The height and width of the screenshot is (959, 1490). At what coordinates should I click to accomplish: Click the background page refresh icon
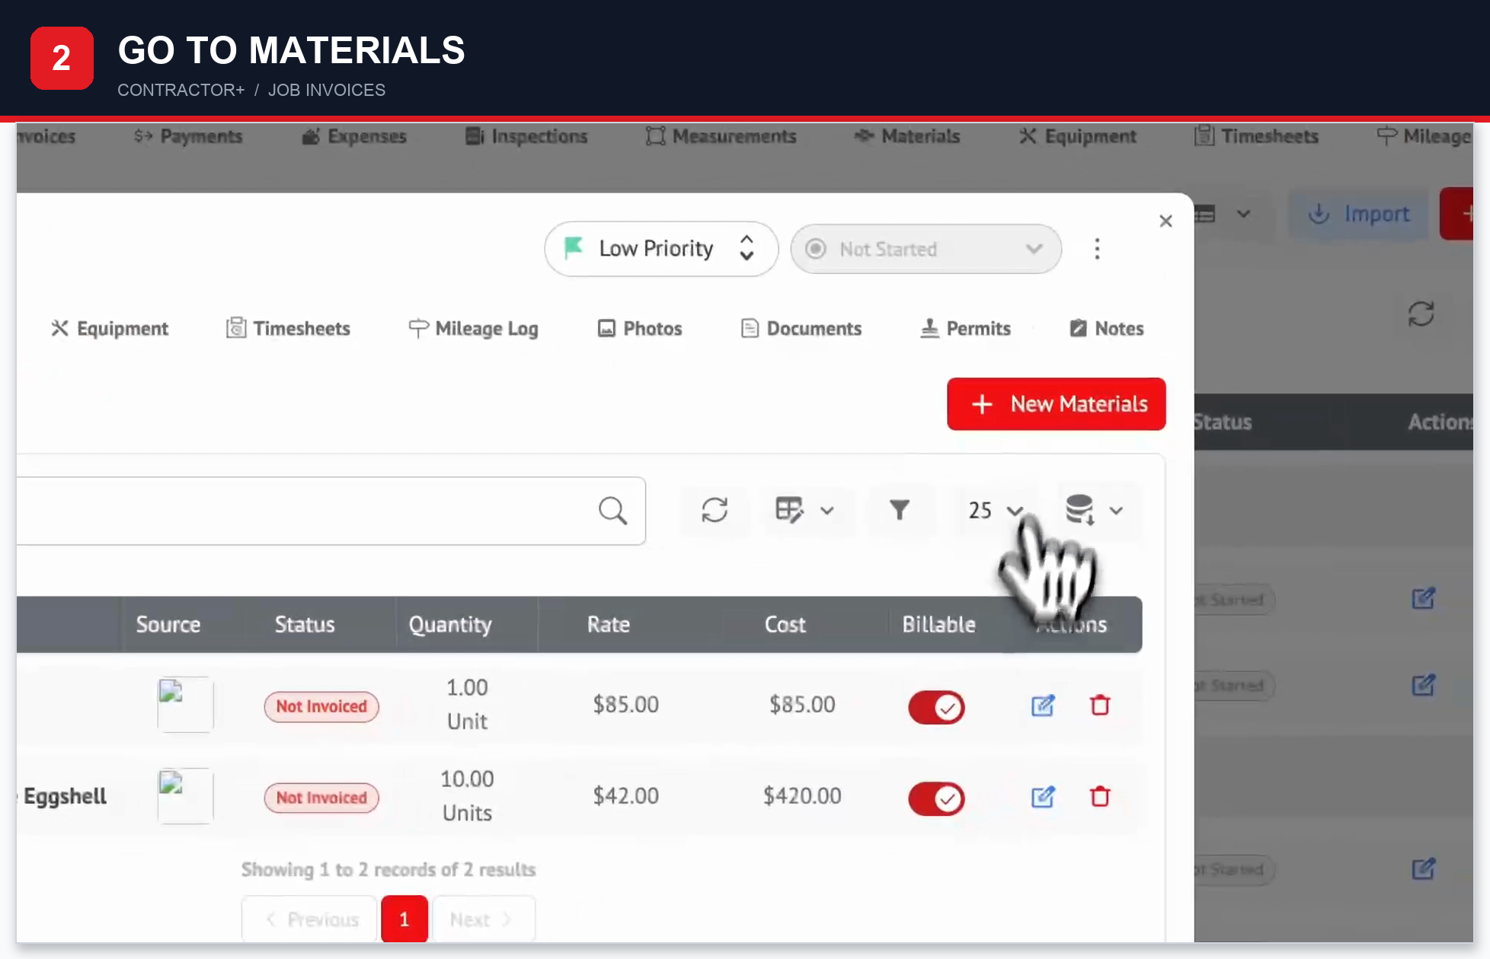(1421, 314)
